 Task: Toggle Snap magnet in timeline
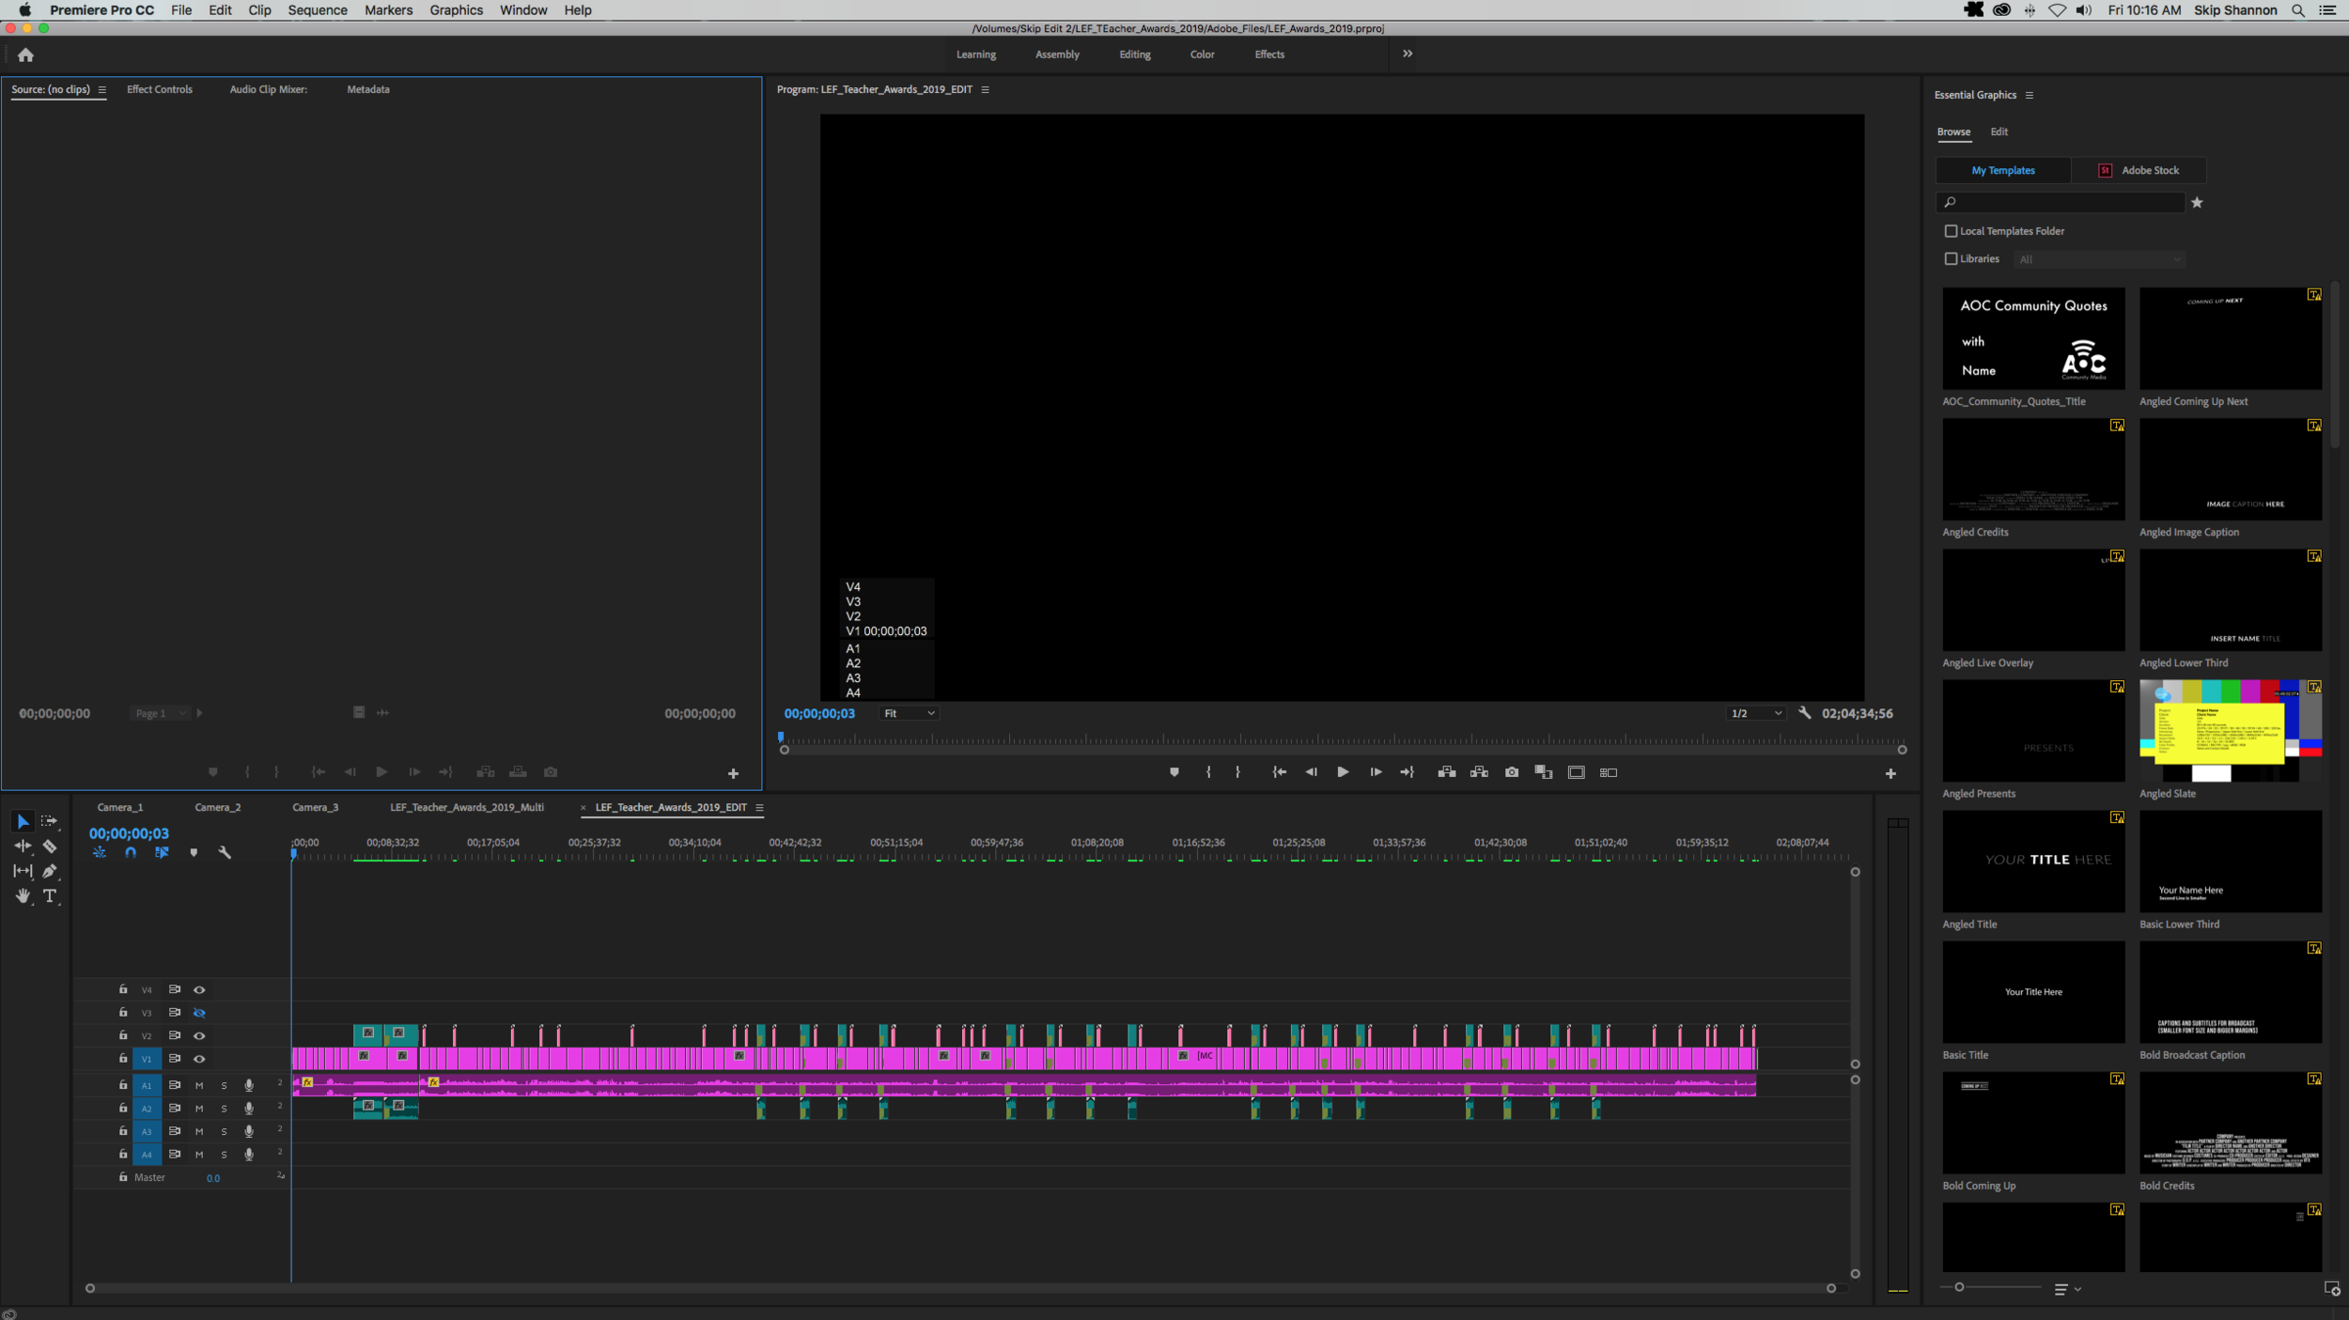pyautogui.click(x=131, y=853)
